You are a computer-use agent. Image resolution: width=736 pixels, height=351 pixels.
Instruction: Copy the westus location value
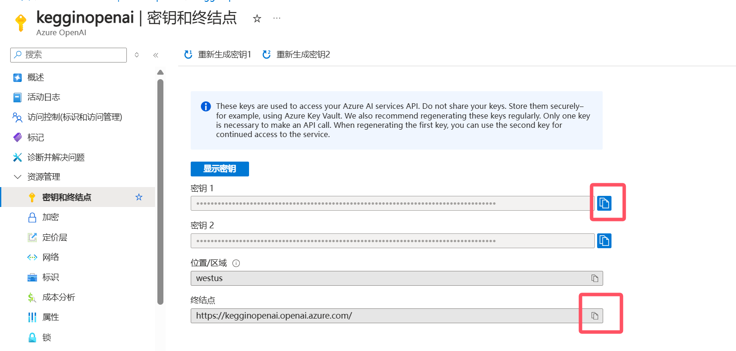click(595, 278)
